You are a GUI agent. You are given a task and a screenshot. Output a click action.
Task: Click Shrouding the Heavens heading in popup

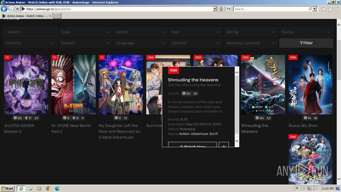coord(193,80)
